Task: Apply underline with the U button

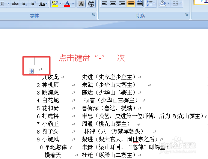Action: pyautogui.click(x=2, y=4)
